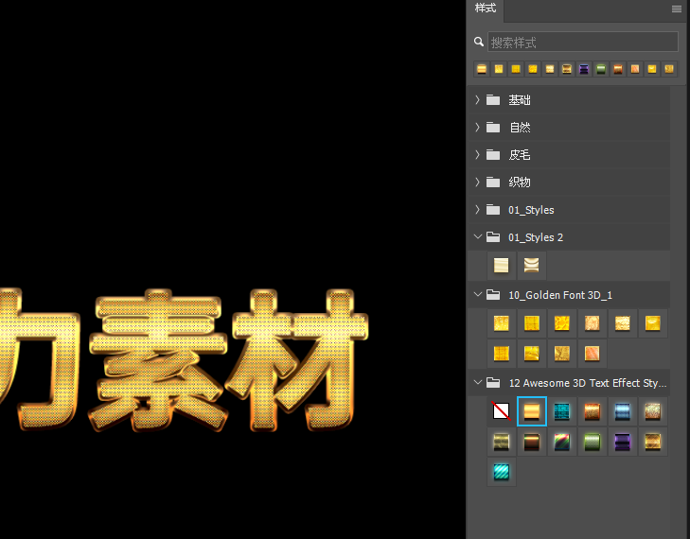This screenshot has width=690, height=539.
Task: Apply the no-style red slash preset
Action: 501,411
